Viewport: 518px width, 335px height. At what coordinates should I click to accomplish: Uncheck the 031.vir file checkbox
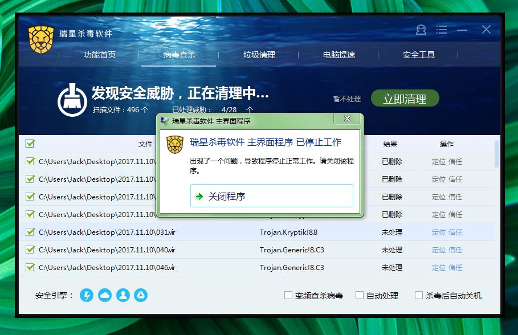tap(30, 232)
